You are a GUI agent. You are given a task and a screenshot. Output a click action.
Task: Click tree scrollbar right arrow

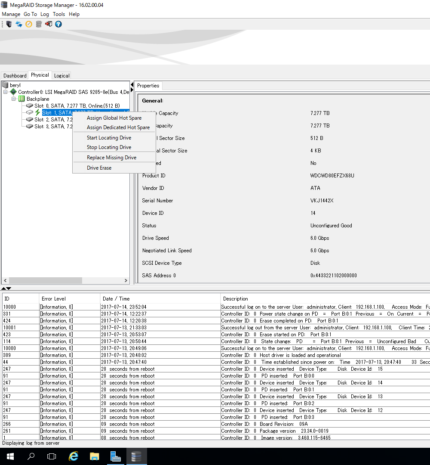(x=126, y=280)
